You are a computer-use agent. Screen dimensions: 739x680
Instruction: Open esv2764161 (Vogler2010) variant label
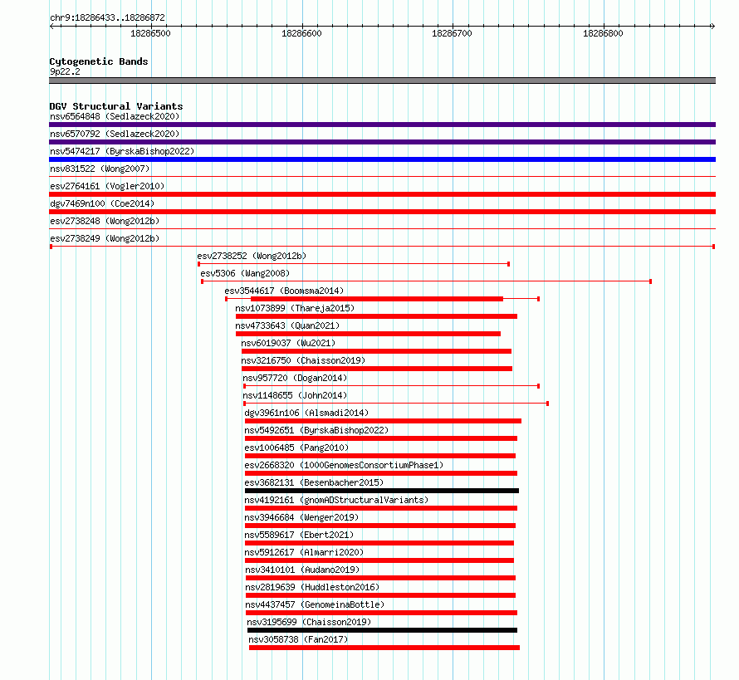point(107,186)
